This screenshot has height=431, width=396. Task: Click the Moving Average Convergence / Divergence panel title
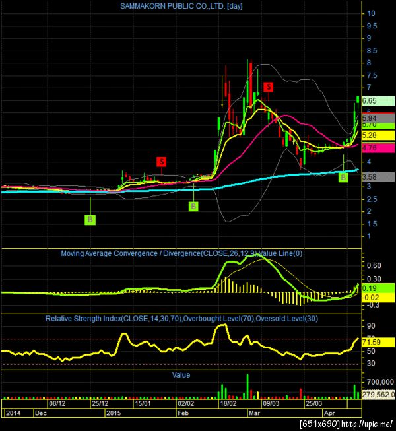(x=181, y=253)
